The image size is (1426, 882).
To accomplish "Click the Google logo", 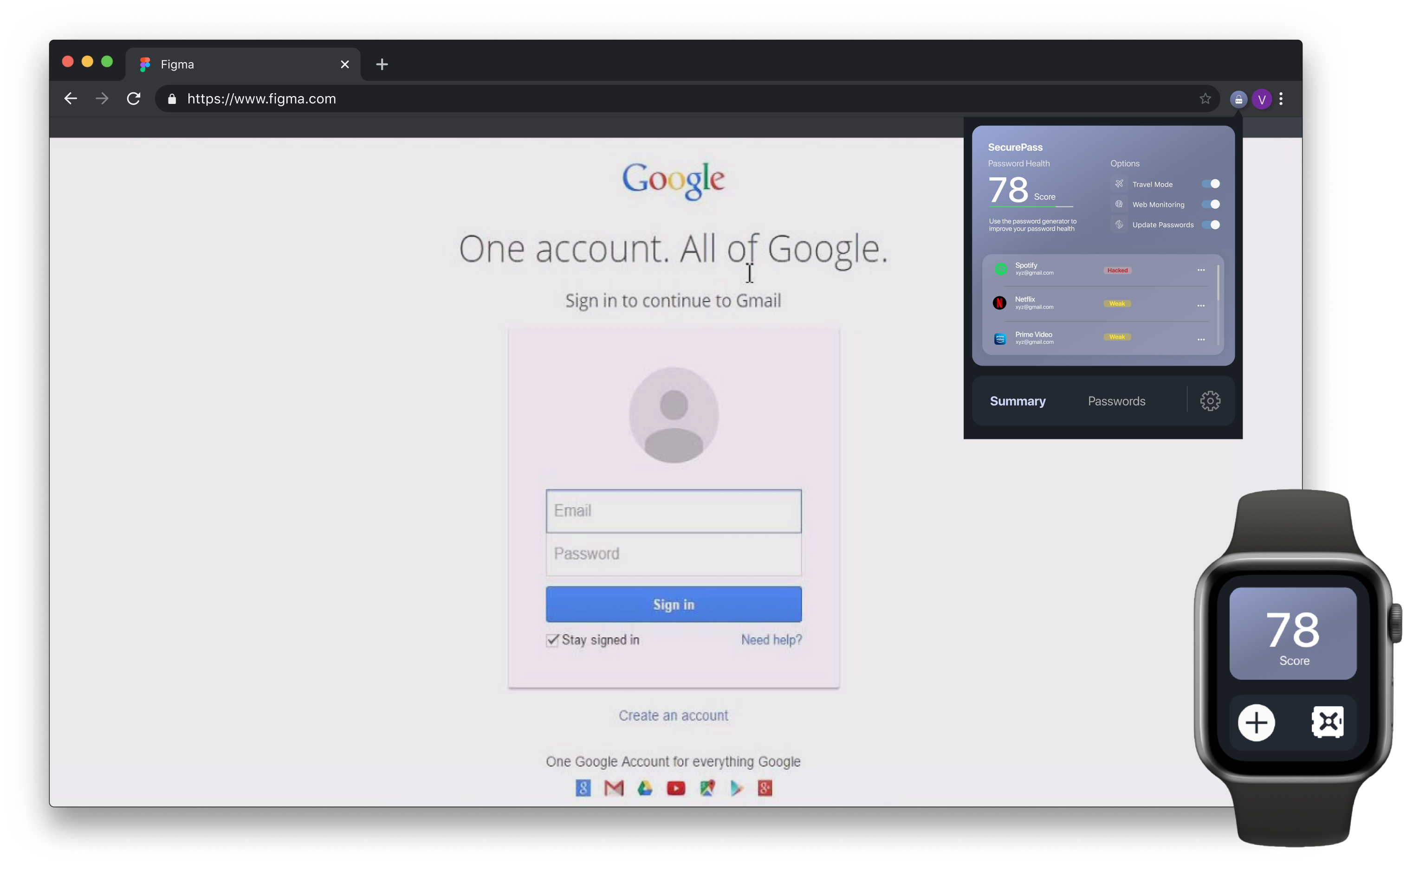I will point(674,181).
